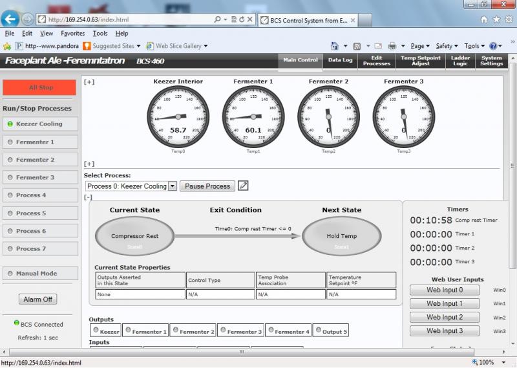517x368 pixels.
Task: Click the red All Stop button
Action: click(x=39, y=87)
